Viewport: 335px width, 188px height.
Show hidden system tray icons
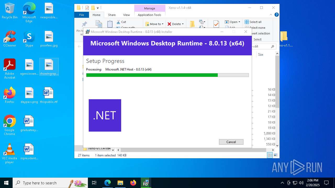coord(282,183)
